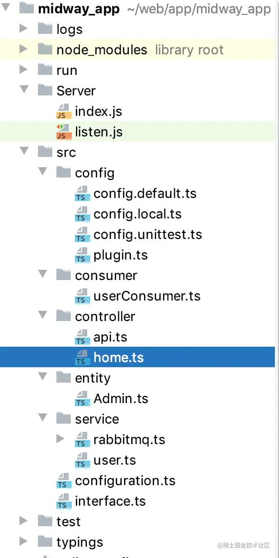Click the run-marked icon of listen.js

62,132
